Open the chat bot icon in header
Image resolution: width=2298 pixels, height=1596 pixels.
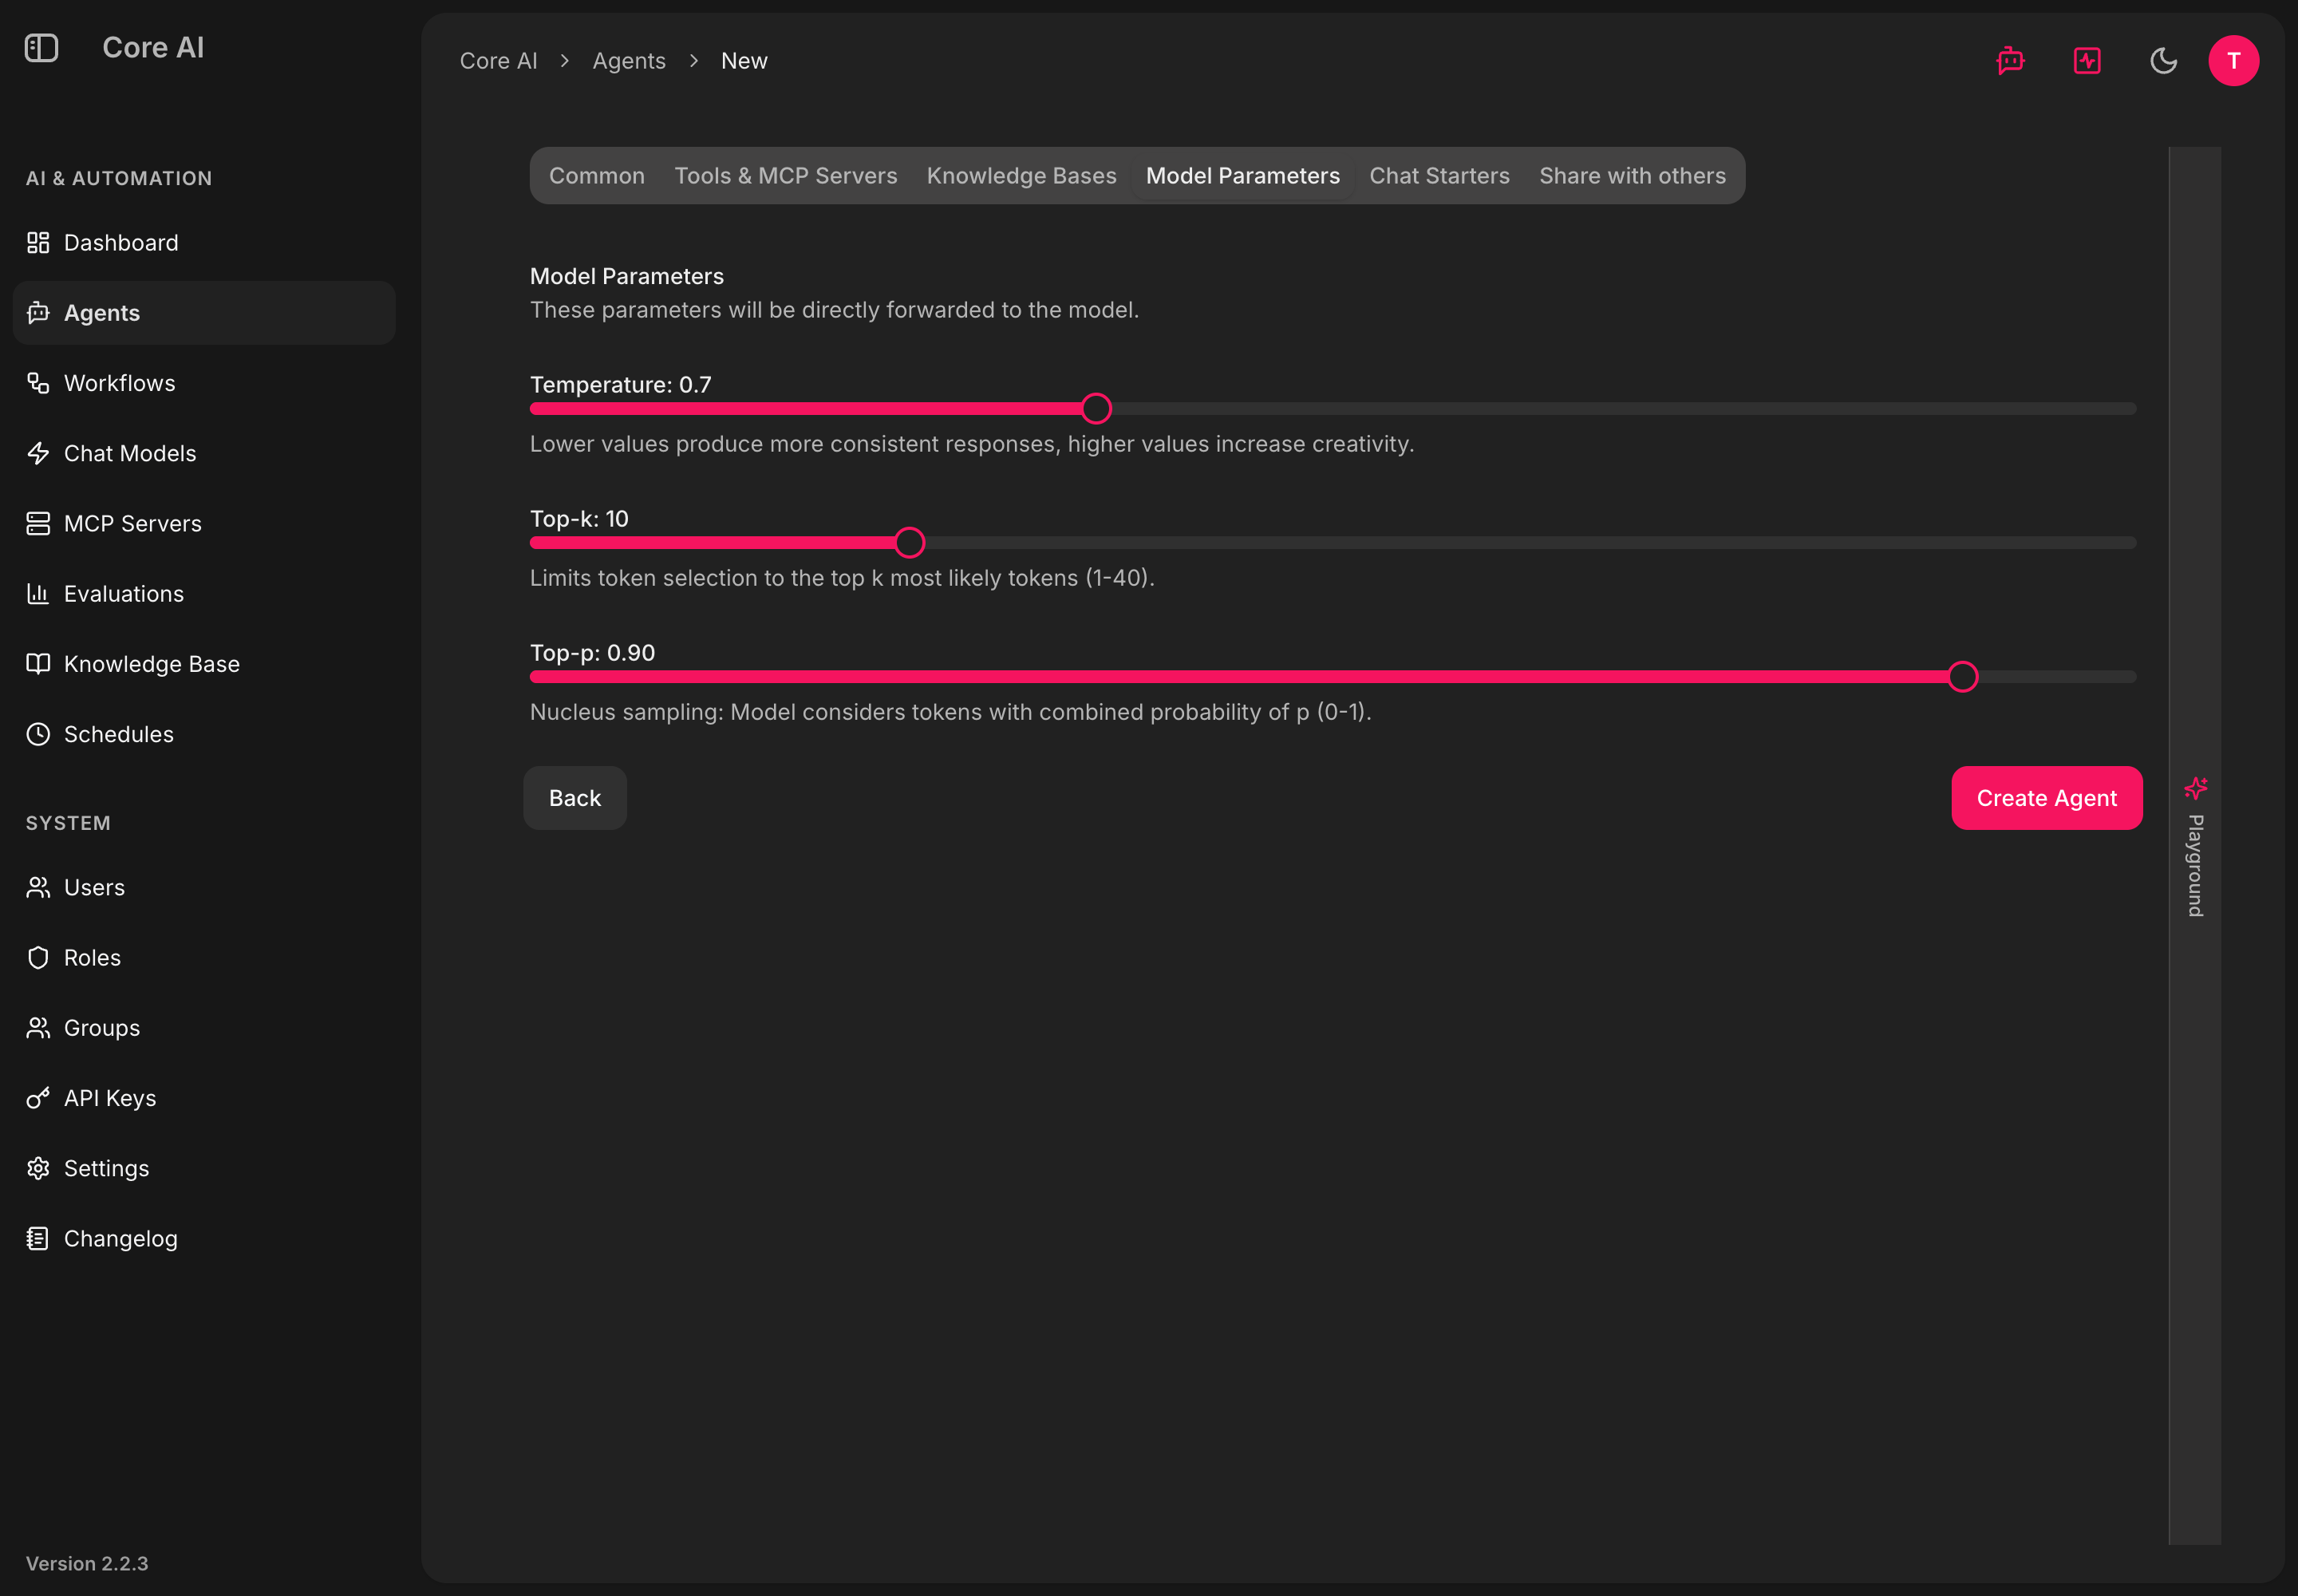click(x=2010, y=61)
